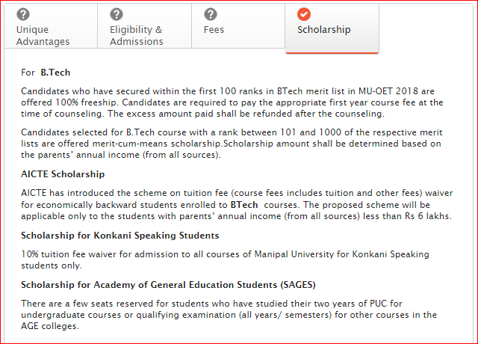Click the AICTE Scholarship heading
Screen dimensions: 478x344
(x=63, y=174)
